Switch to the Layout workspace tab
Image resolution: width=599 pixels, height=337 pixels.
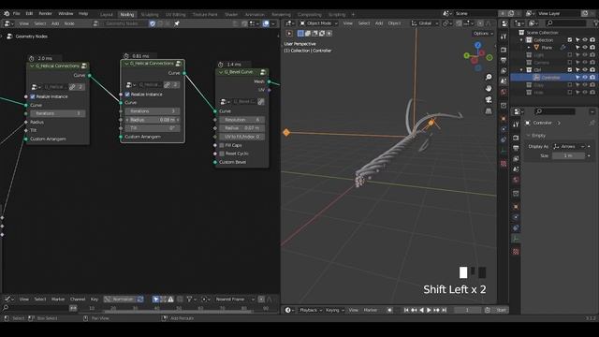click(107, 15)
